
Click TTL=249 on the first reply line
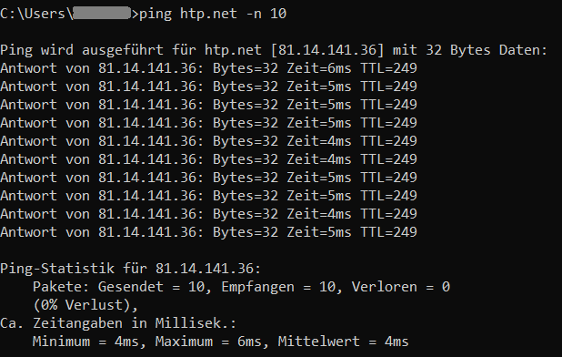[x=389, y=68]
